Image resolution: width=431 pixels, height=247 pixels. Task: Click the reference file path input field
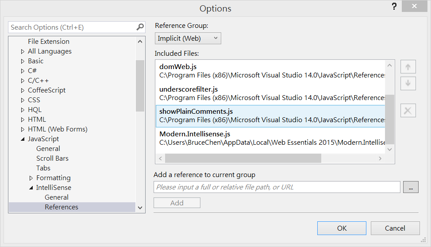(x=277, y=187)
